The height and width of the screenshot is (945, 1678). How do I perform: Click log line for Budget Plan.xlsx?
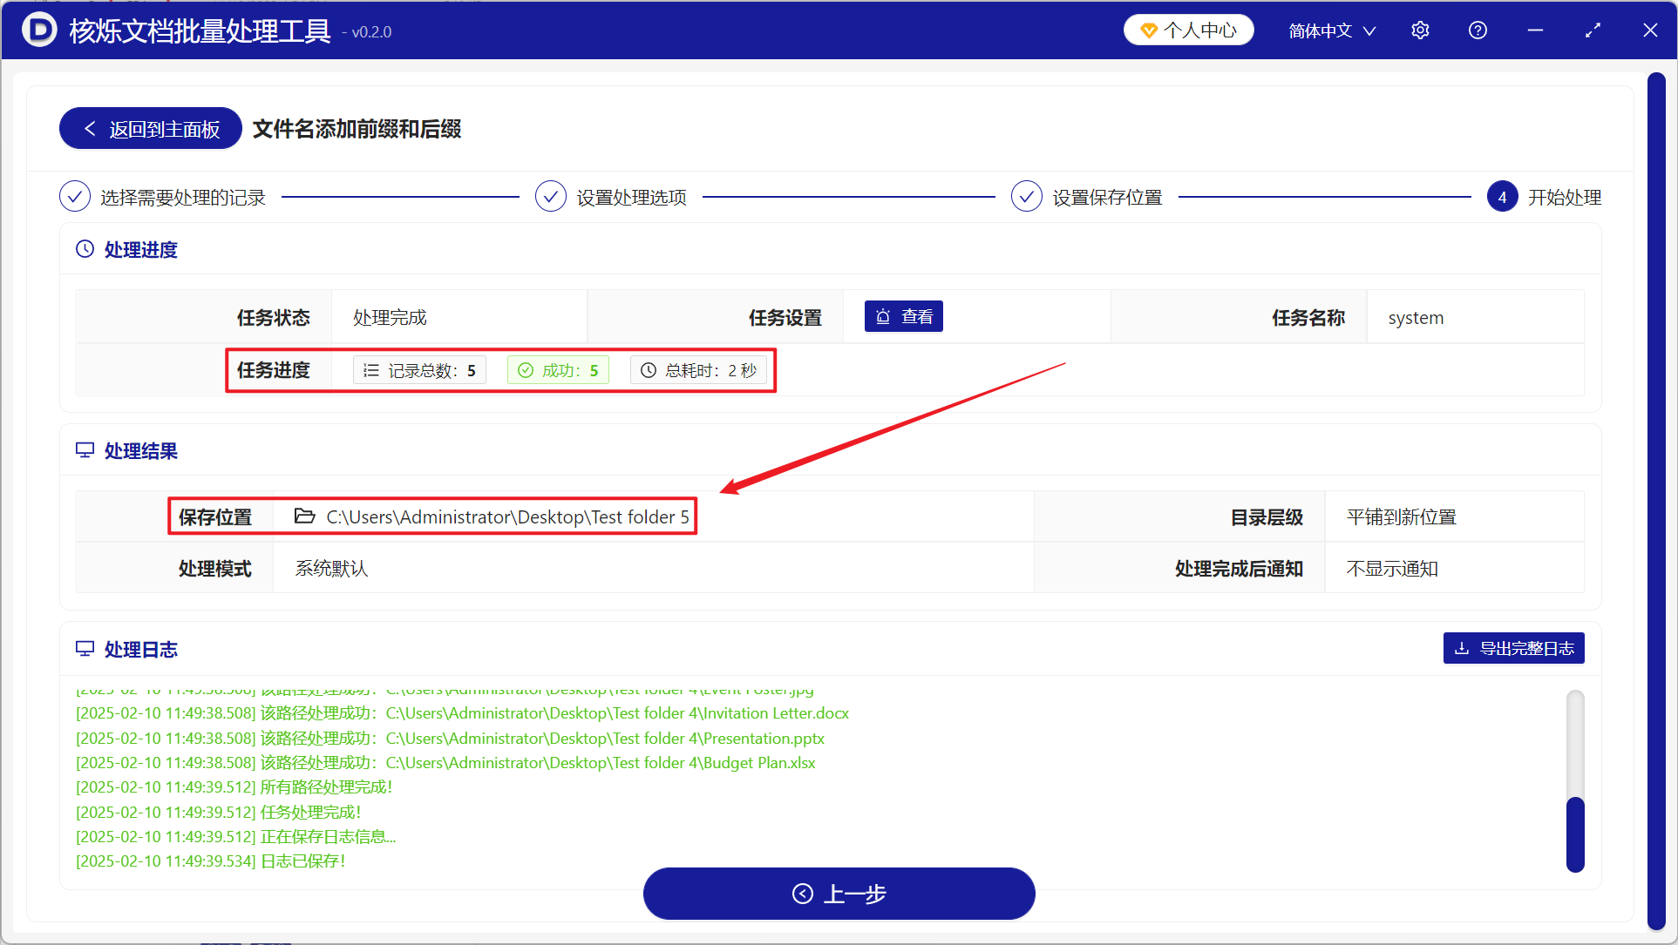tap(445, 762)
